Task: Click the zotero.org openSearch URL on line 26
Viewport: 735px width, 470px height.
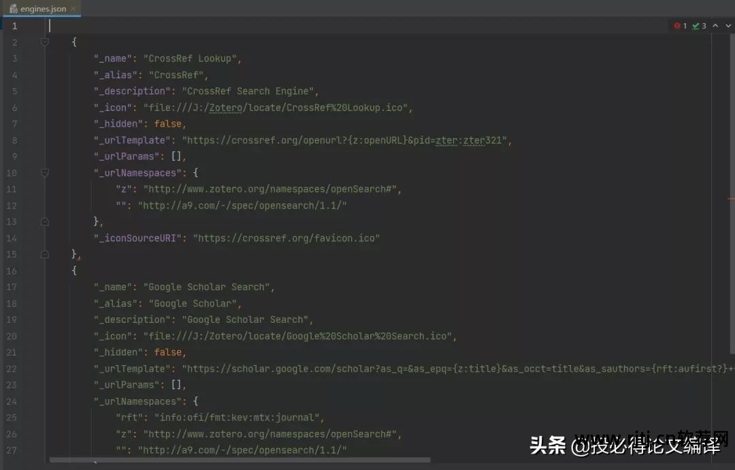Action: click(270, 434)
